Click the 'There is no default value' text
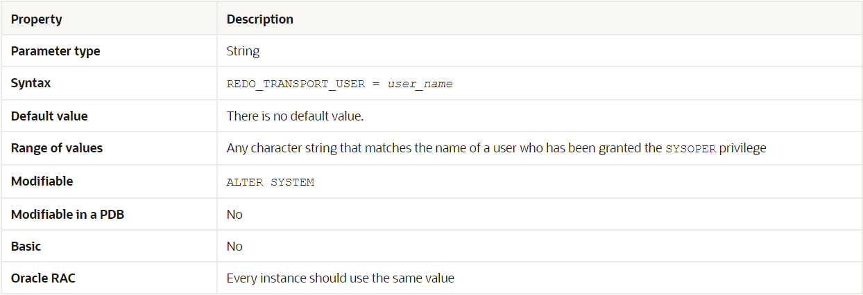Image resolution: width=863 pixels, height=295 pixels. (x=295, y=116)
